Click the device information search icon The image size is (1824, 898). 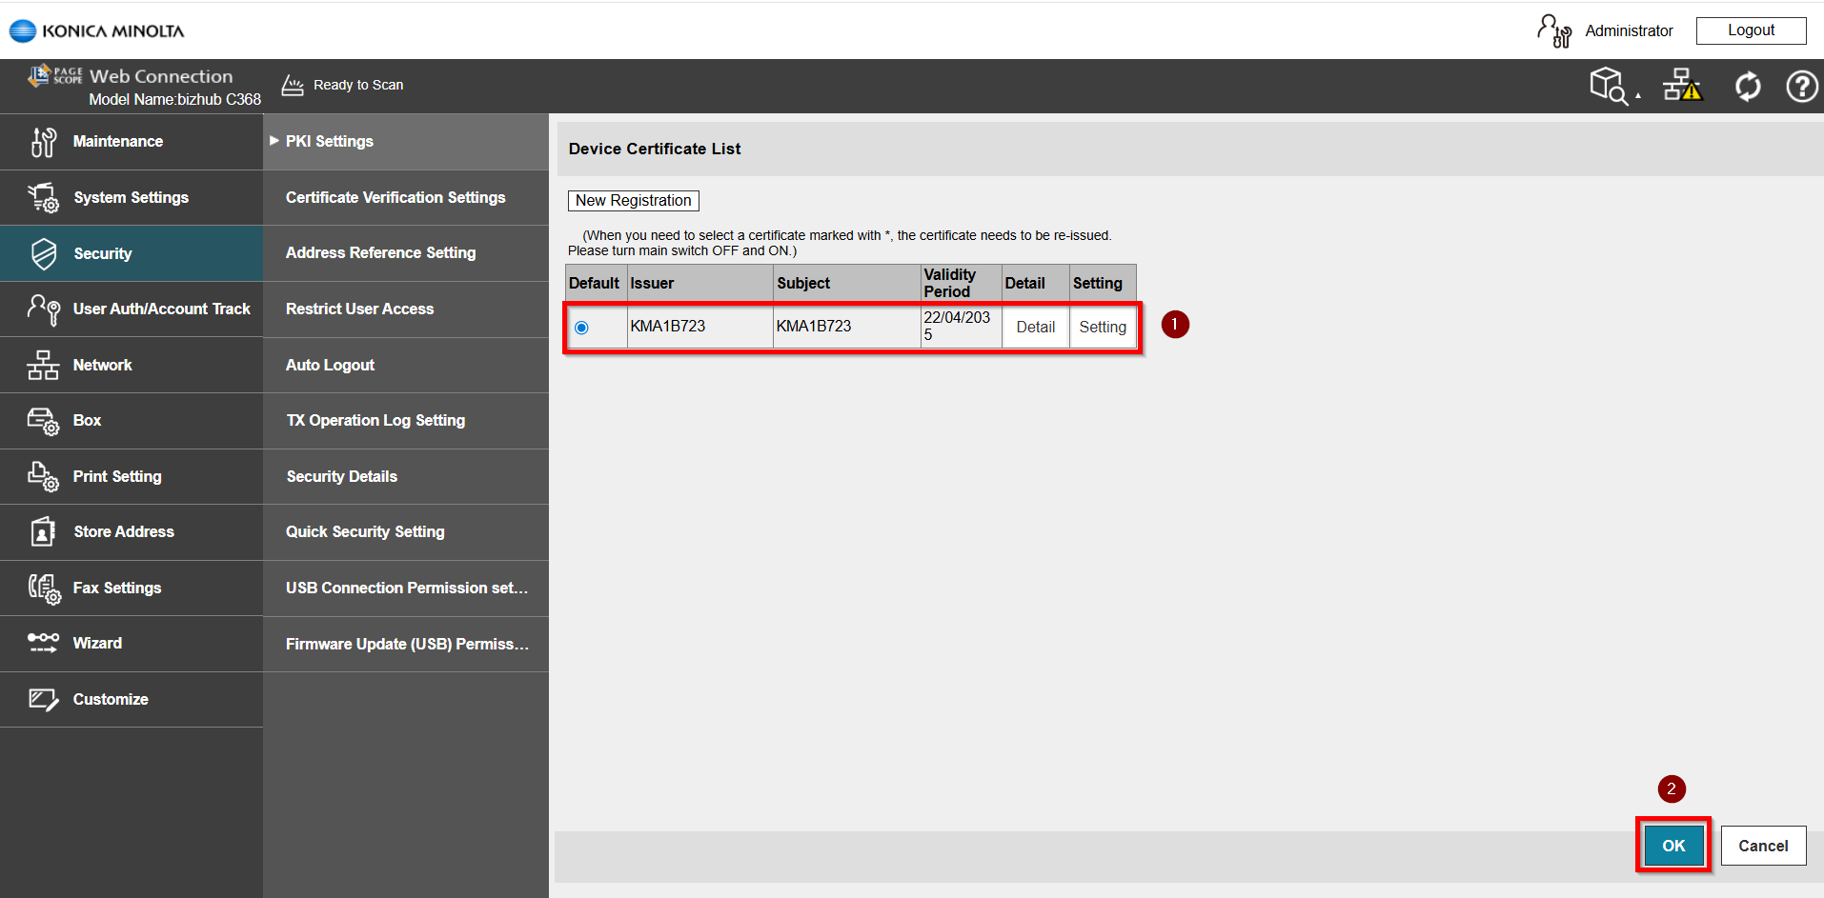[1609, 87]
